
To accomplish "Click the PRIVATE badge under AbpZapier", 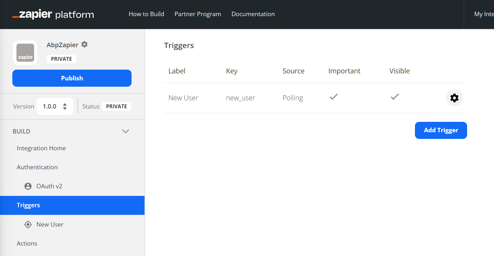I will coord(61,59).
